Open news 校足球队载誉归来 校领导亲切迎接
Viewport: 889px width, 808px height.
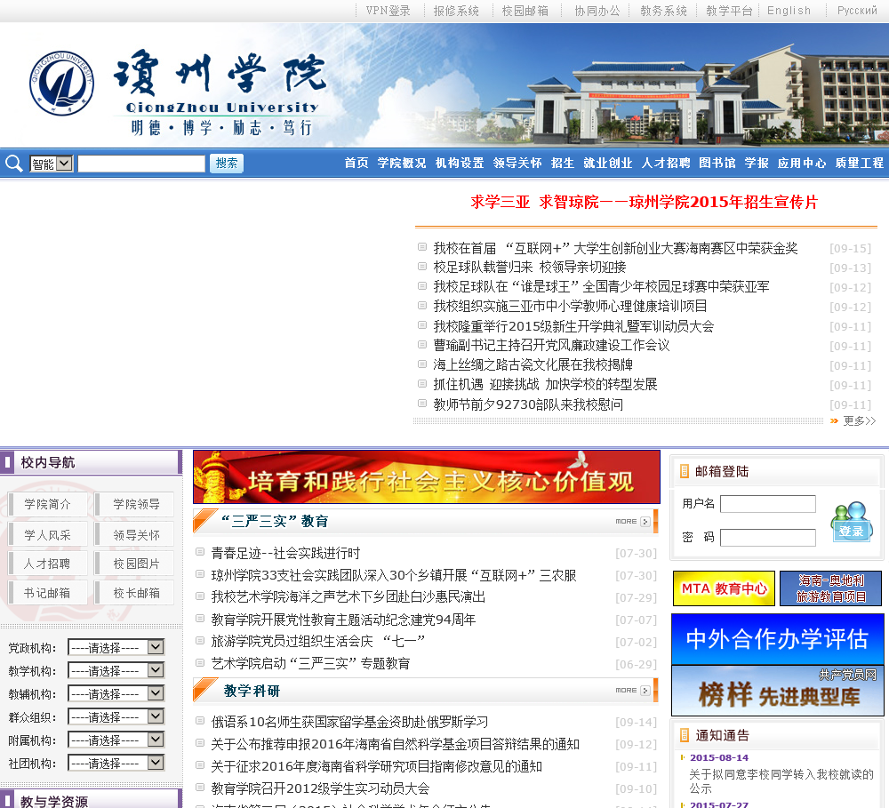pyautogui.click(x=530, y=267)
